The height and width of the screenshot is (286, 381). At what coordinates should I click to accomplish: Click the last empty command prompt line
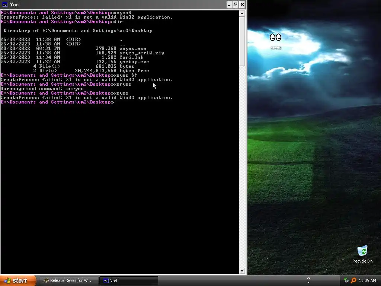[57, 102]
